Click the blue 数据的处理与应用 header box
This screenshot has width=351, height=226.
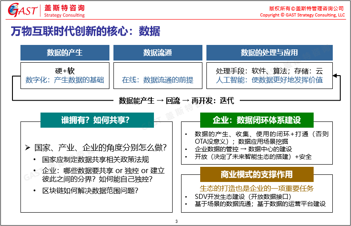tap(269, 53)
